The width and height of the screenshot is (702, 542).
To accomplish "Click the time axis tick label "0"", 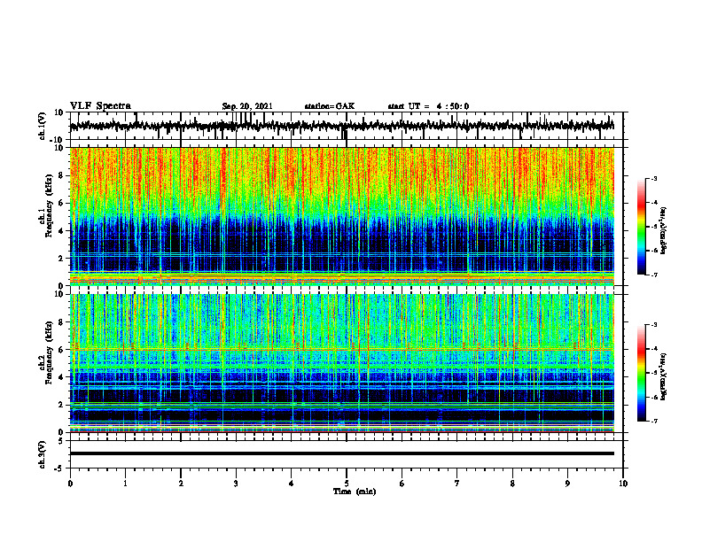I will [x=70, y=484].
